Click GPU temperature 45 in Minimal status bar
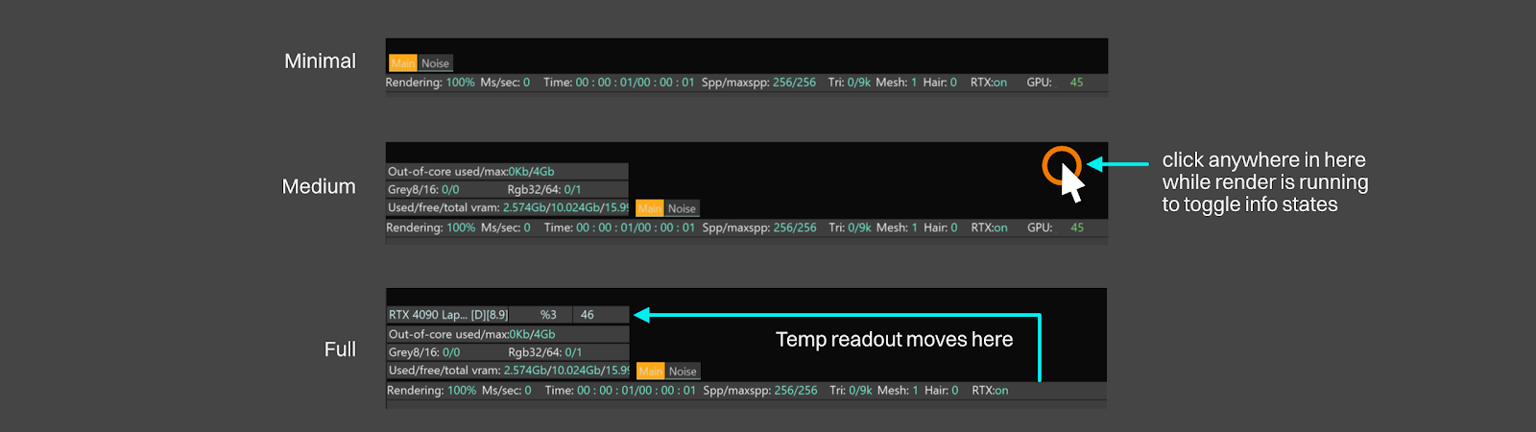Viewport: 1536px width, 432px height. pyautogui.click(x=1076, y=83)
